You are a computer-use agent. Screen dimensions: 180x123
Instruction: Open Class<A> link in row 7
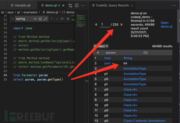(x=130, y=90)
